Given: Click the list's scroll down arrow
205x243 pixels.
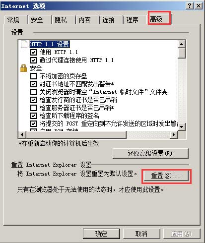Looking at the screenshot, I should click(182, 127).
